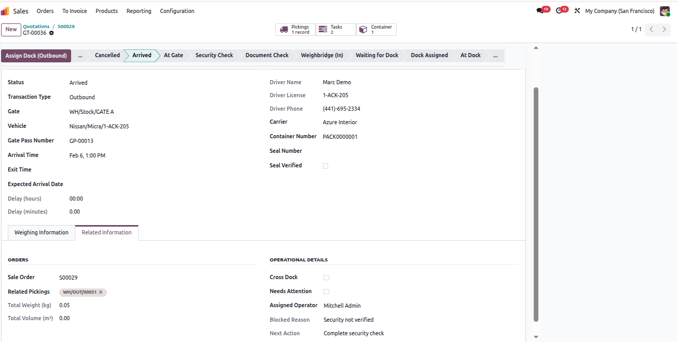Open the Vehicle dropdown field
The image size is (677, 342).
164,126
